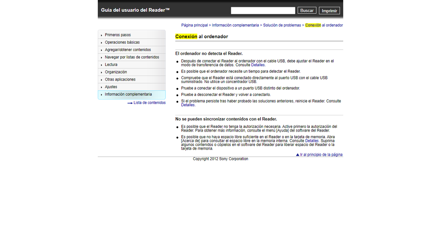Screen dimensions: 441x248
Task: Select highlighted Información complementaria sidebar item
Action: (x=128, y=94)
